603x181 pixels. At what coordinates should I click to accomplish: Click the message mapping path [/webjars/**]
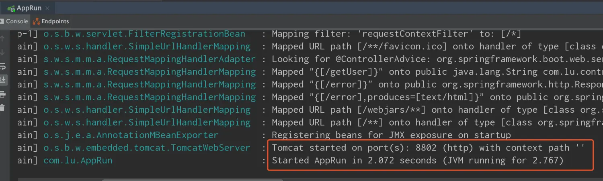coord(437,110)
